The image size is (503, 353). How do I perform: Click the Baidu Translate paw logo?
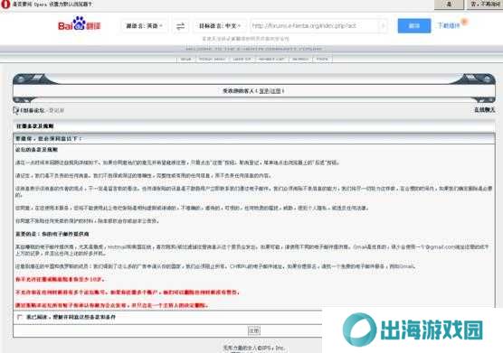tap(80, 23)
